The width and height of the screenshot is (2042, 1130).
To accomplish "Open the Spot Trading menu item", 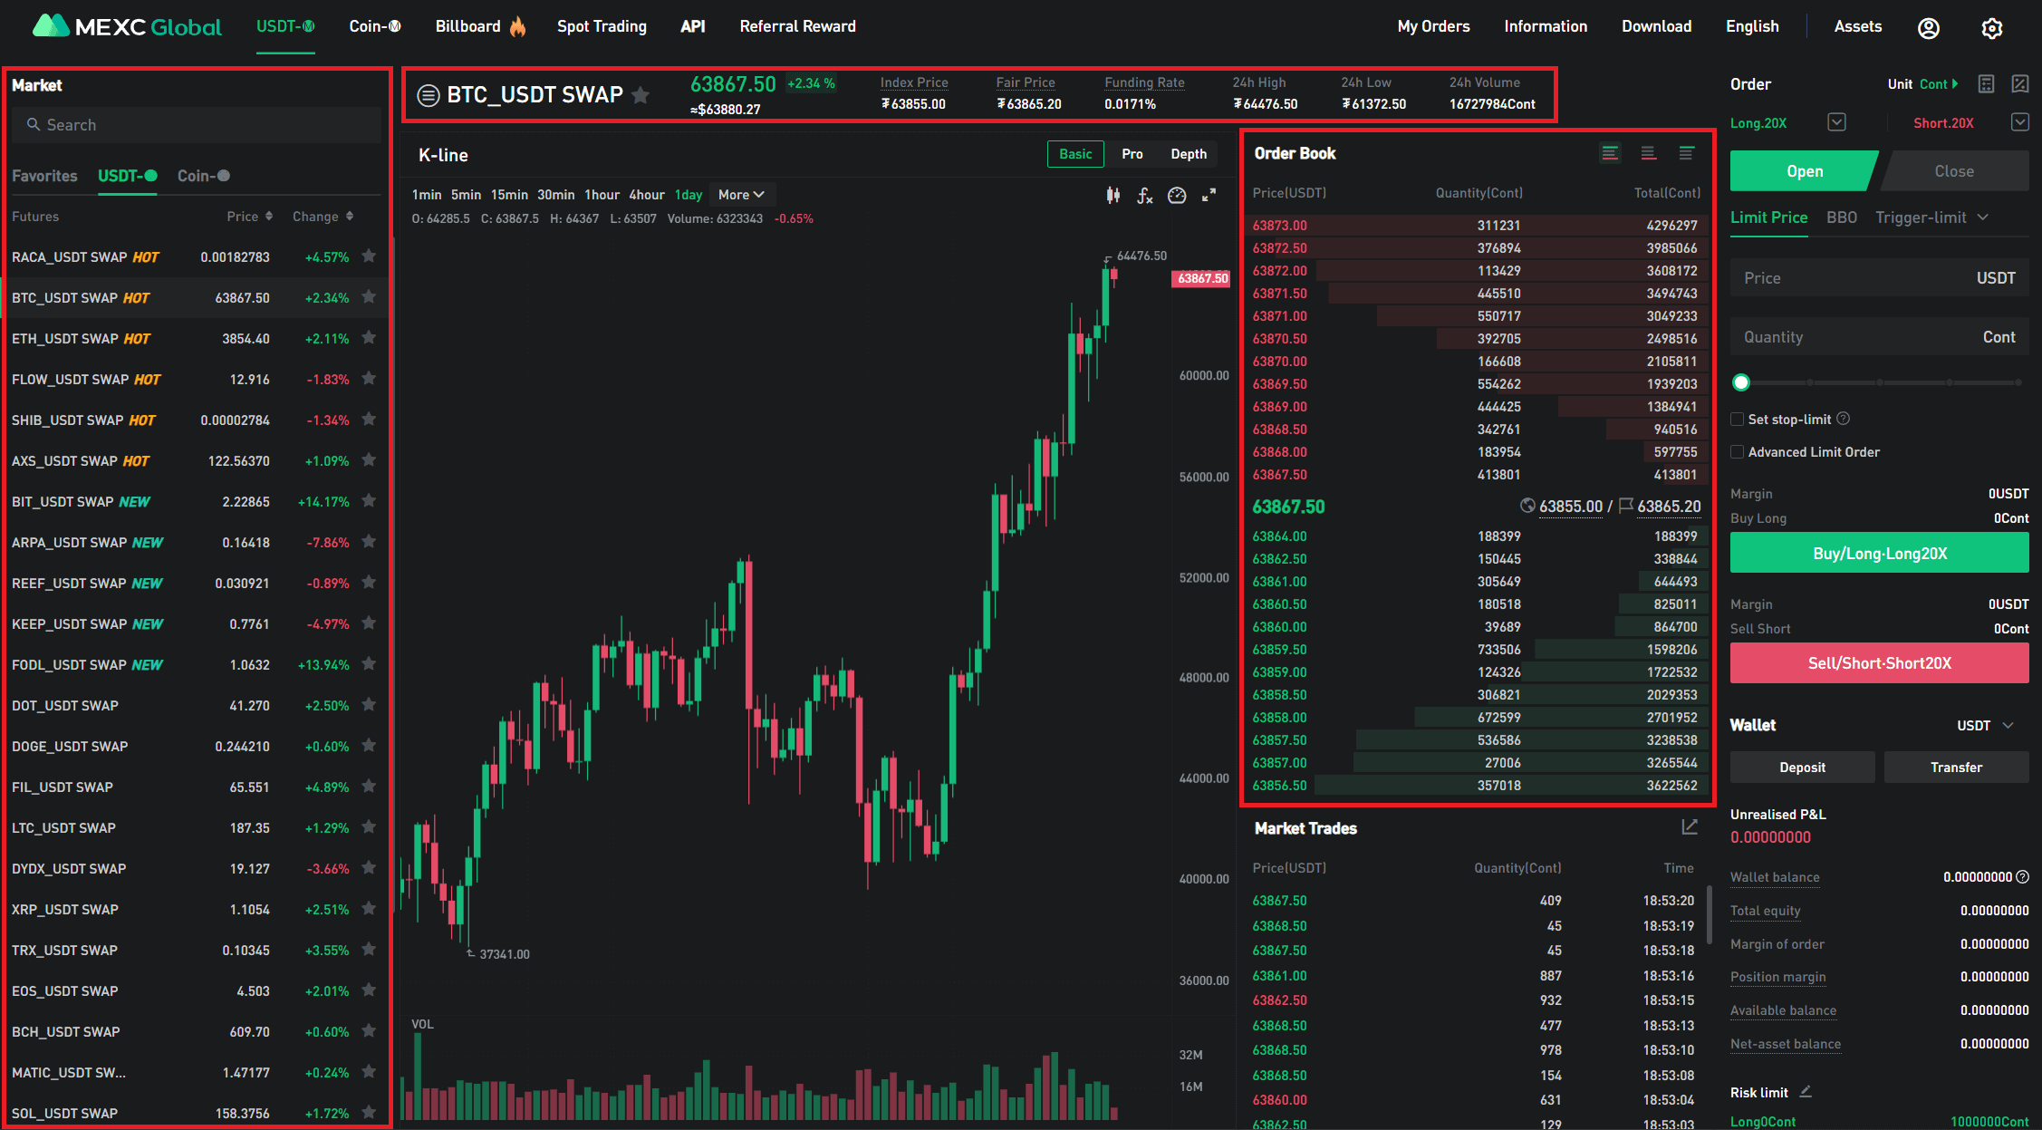I will [602, 25].
